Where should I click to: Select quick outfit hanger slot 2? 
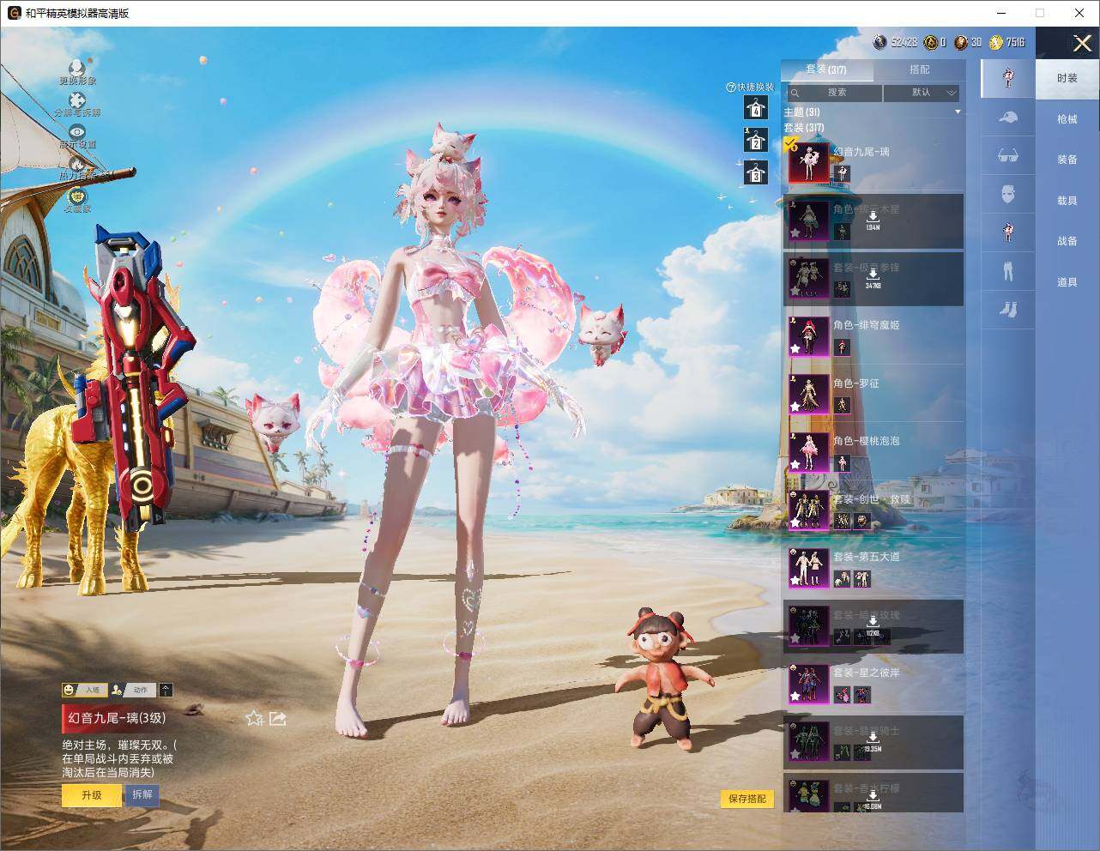click(756, 140)
